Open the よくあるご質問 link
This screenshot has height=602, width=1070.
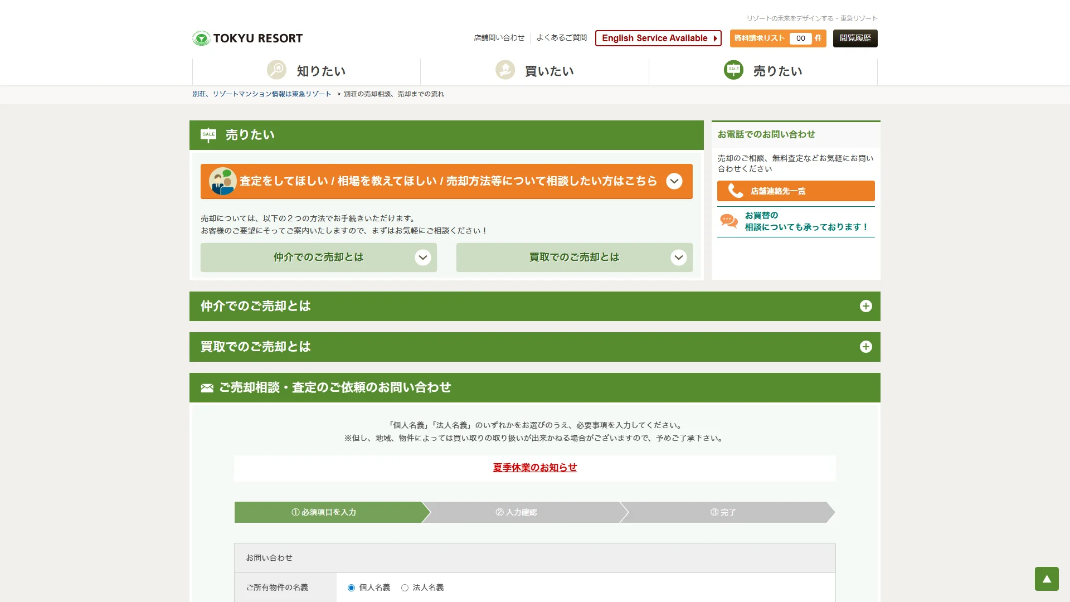[562, 38]
